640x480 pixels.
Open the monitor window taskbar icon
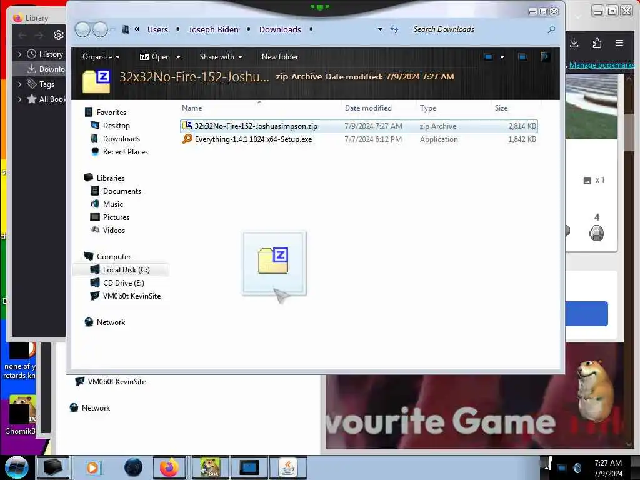point(249,467)
